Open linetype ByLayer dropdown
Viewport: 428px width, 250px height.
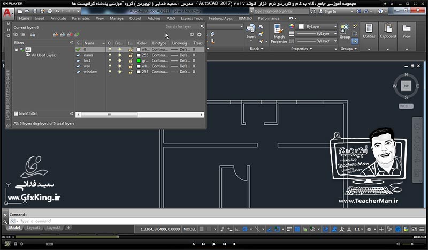coord(317,41)
